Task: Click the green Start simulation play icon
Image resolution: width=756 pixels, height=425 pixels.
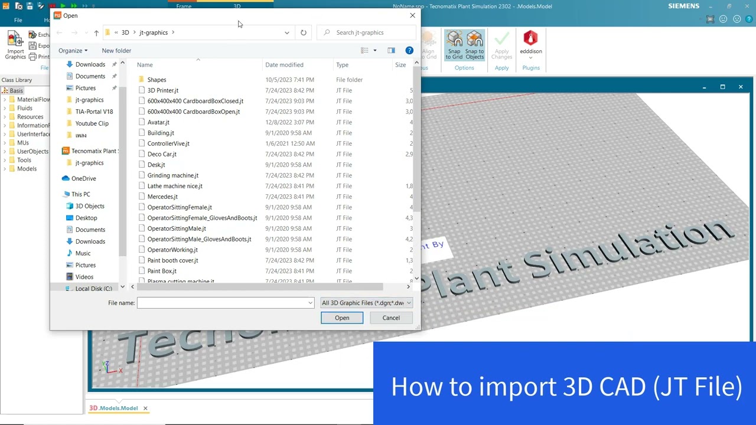Action: 63,6
